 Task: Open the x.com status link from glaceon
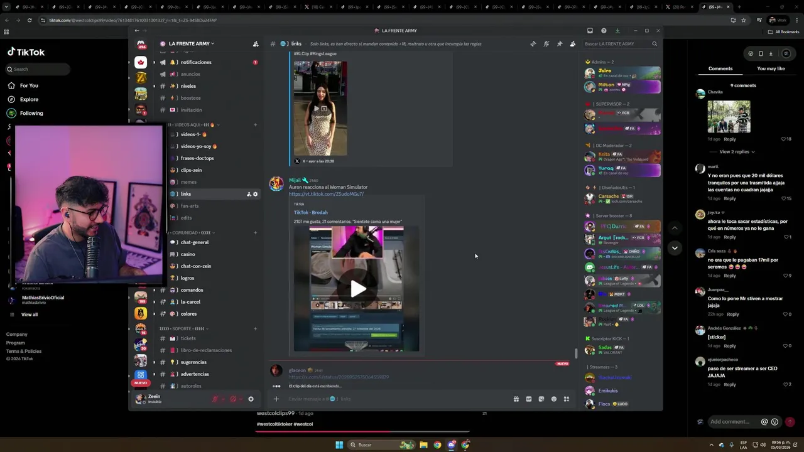339,377
